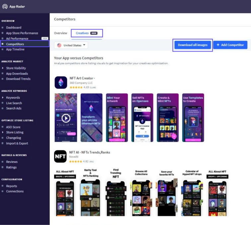The image size is (251, 225).
Task: Click the App Radar logo icon
Action: tap(5, 7)
